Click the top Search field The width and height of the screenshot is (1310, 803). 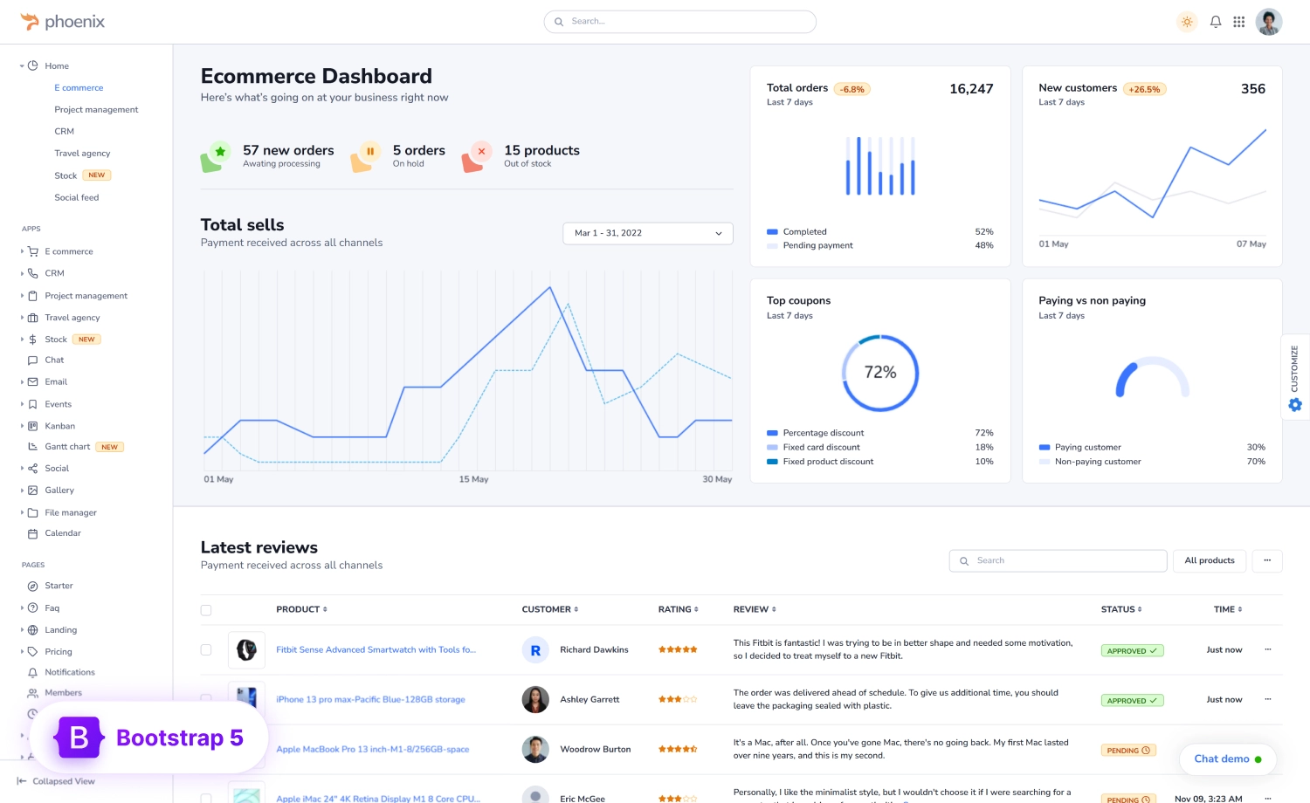tap(680, 22)
